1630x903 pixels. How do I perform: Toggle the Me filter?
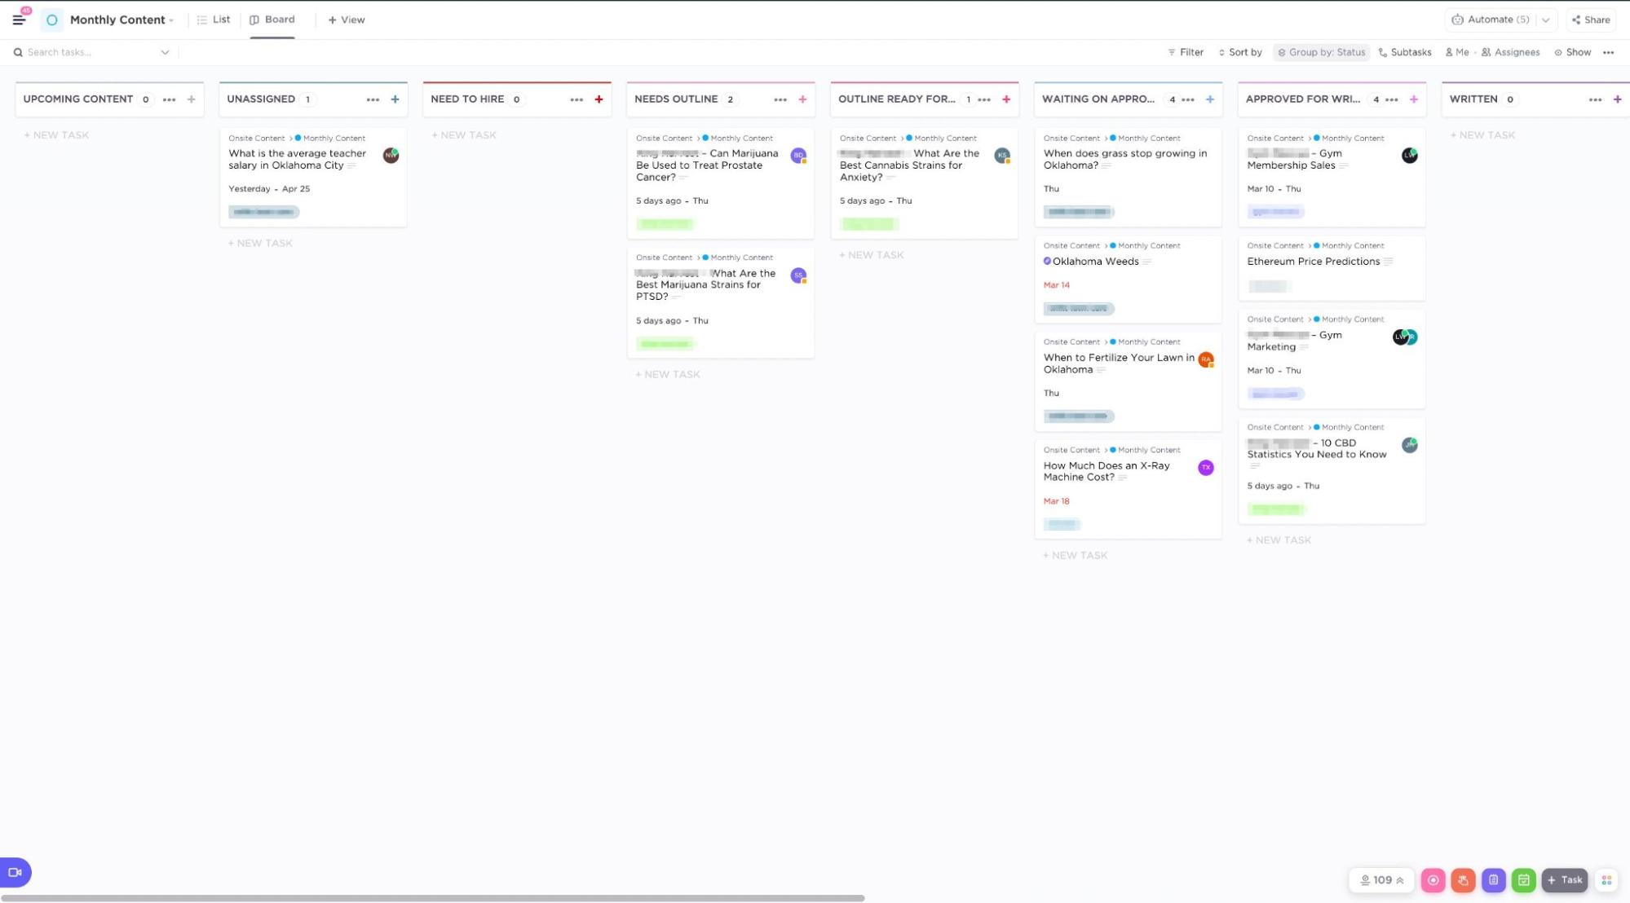(1456, 52)
